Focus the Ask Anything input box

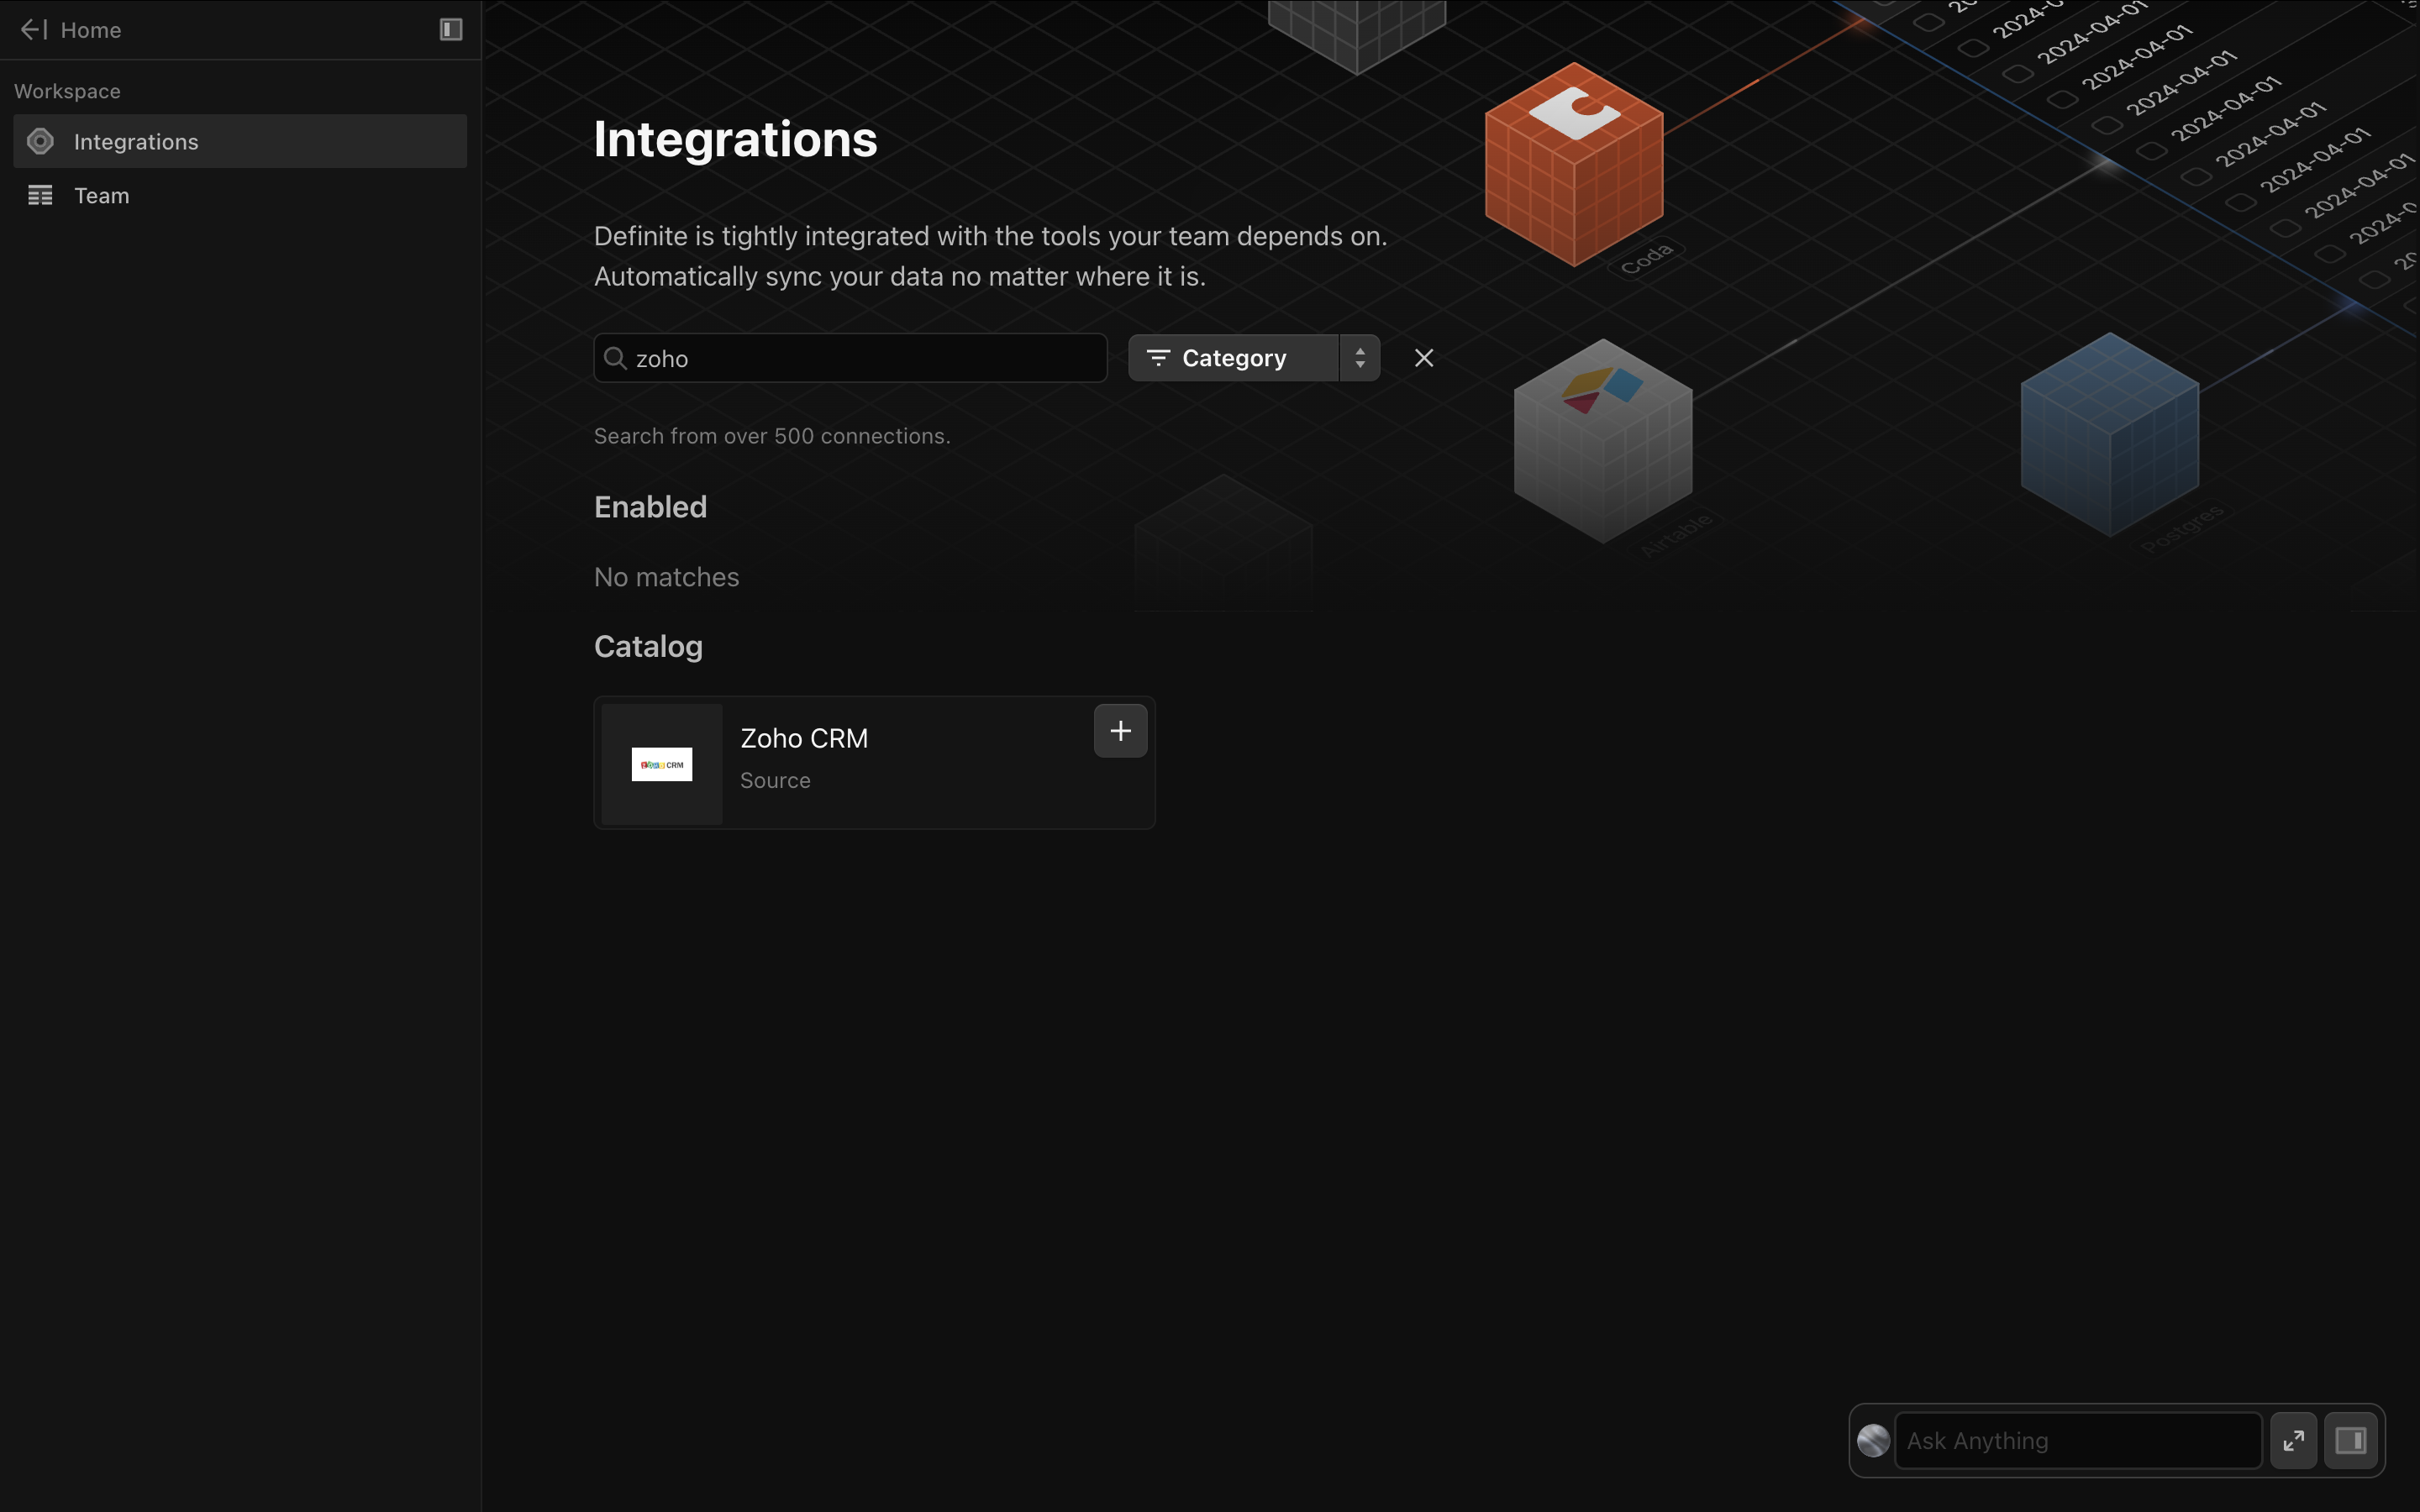tap(2077, 1441)
